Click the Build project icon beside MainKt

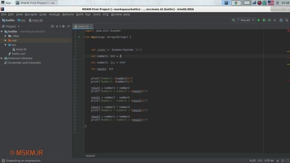[x=233, y=20]
